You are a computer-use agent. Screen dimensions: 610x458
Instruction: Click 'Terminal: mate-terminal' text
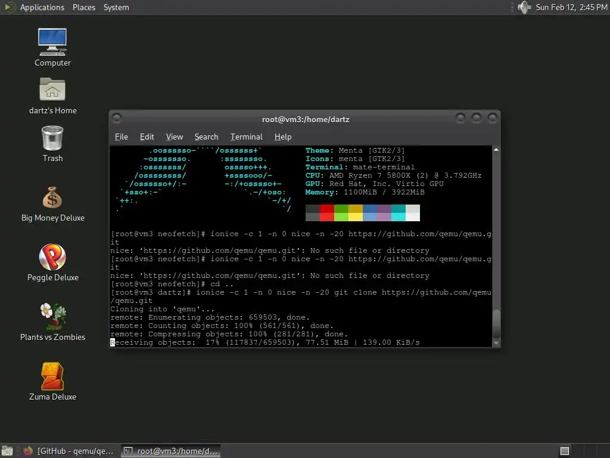click(x=360, y=167)
